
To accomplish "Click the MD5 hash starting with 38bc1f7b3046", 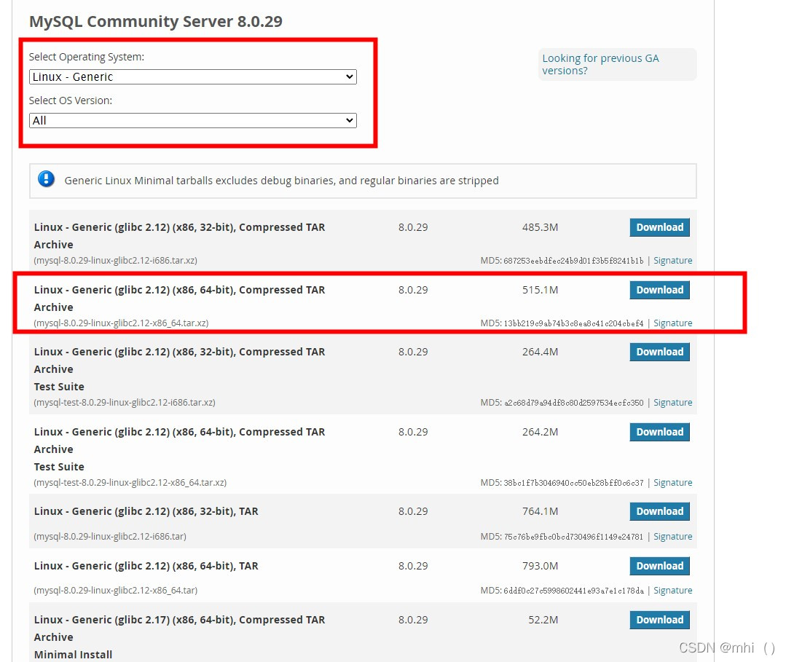I will click(x=573, y=483).
